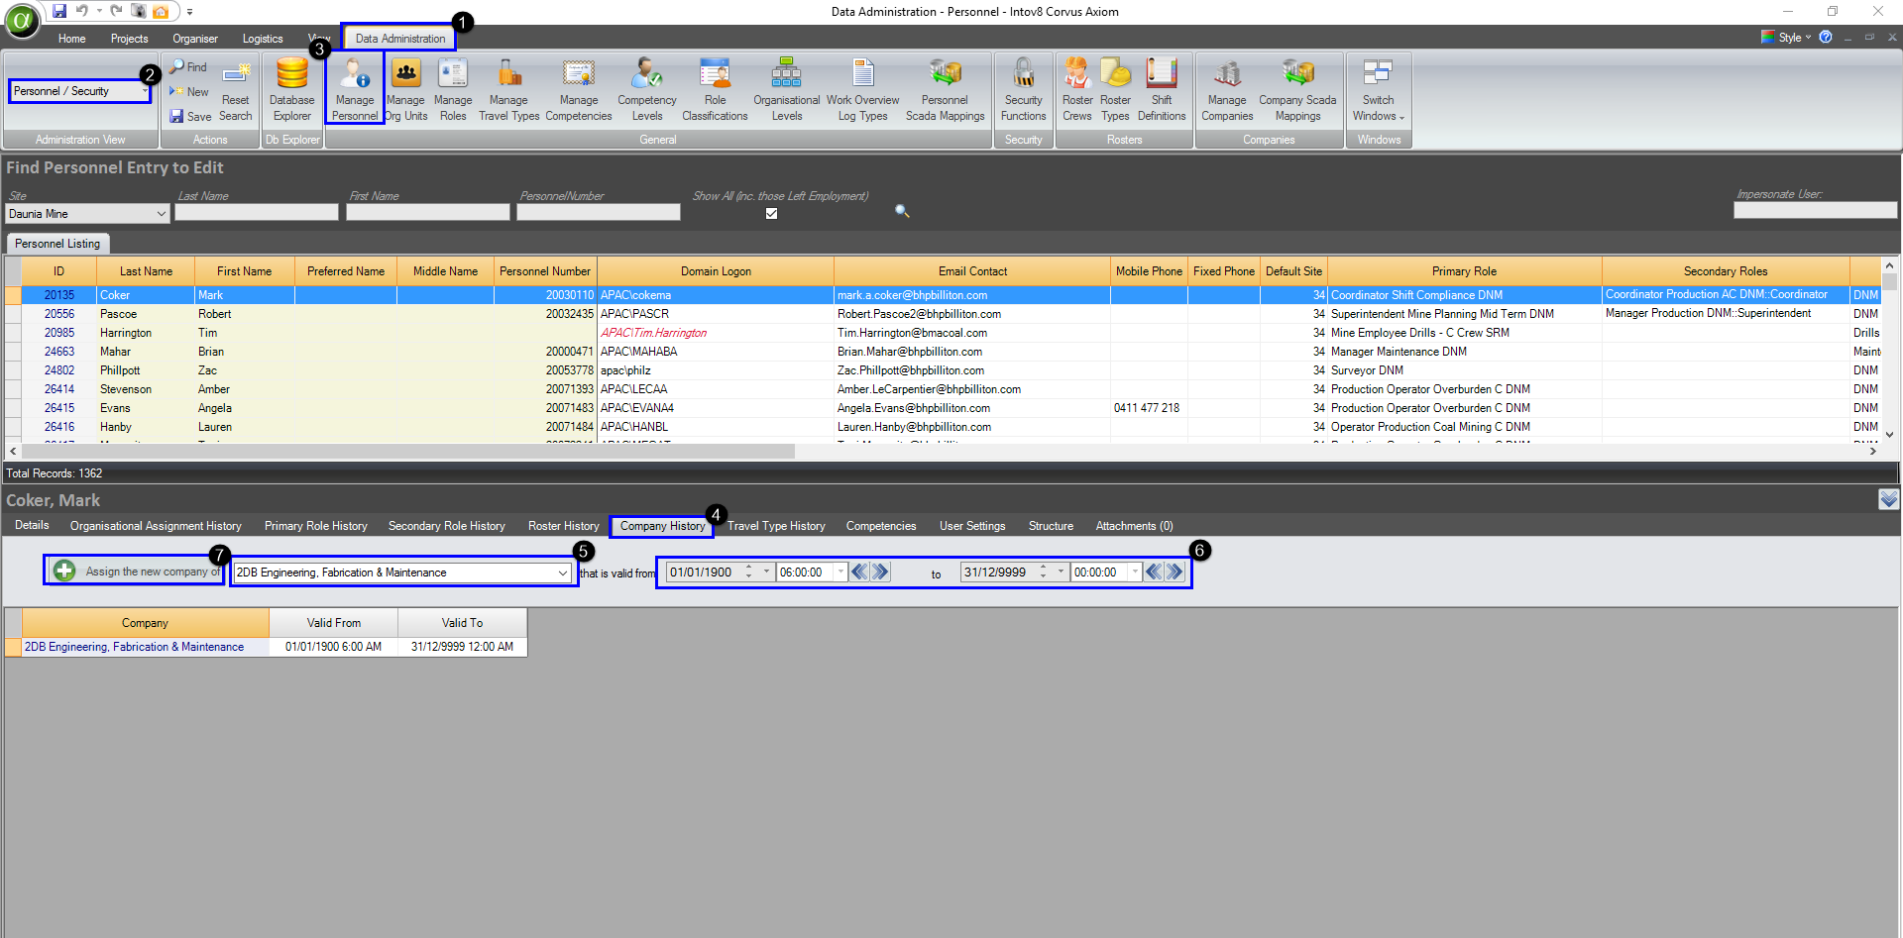Open Role Classifications
This screenshot has height=938, width=1903.
click(715, 89)
